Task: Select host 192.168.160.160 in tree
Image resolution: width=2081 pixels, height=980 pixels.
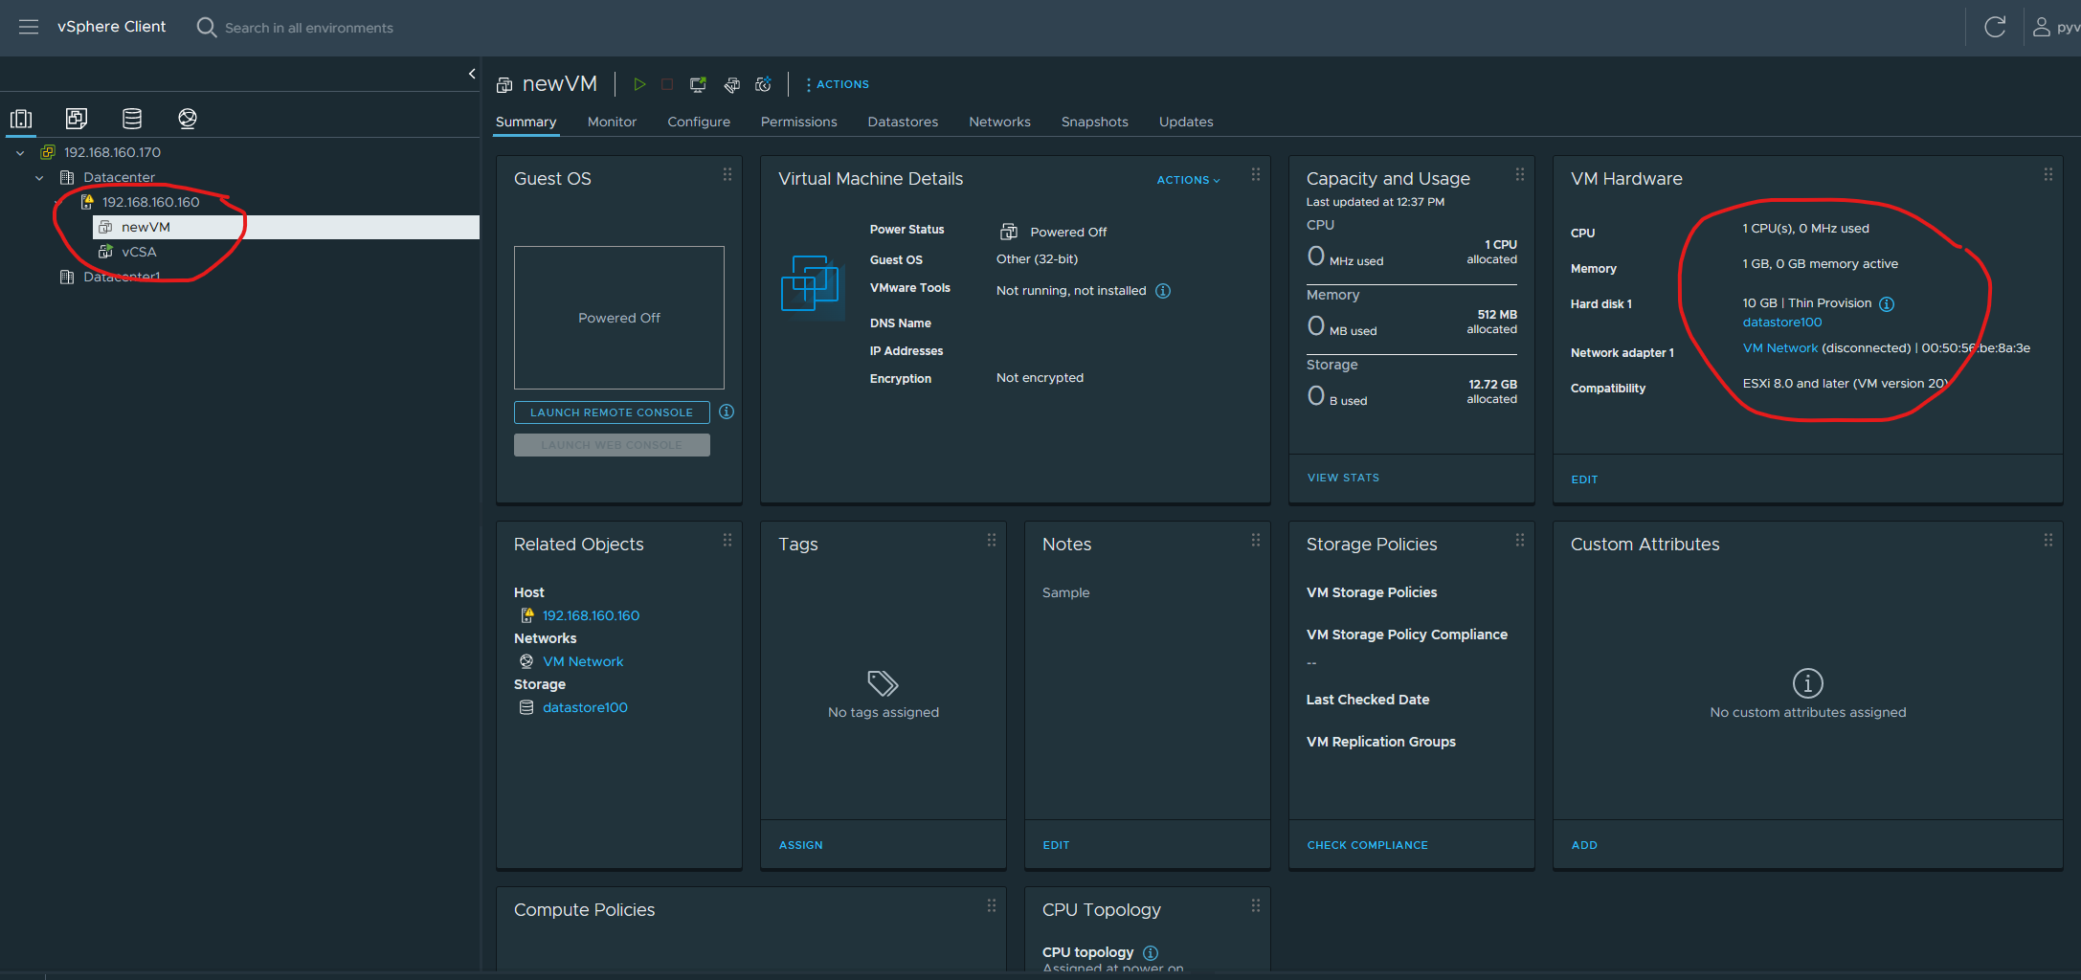Action: (x=150, y=202)
